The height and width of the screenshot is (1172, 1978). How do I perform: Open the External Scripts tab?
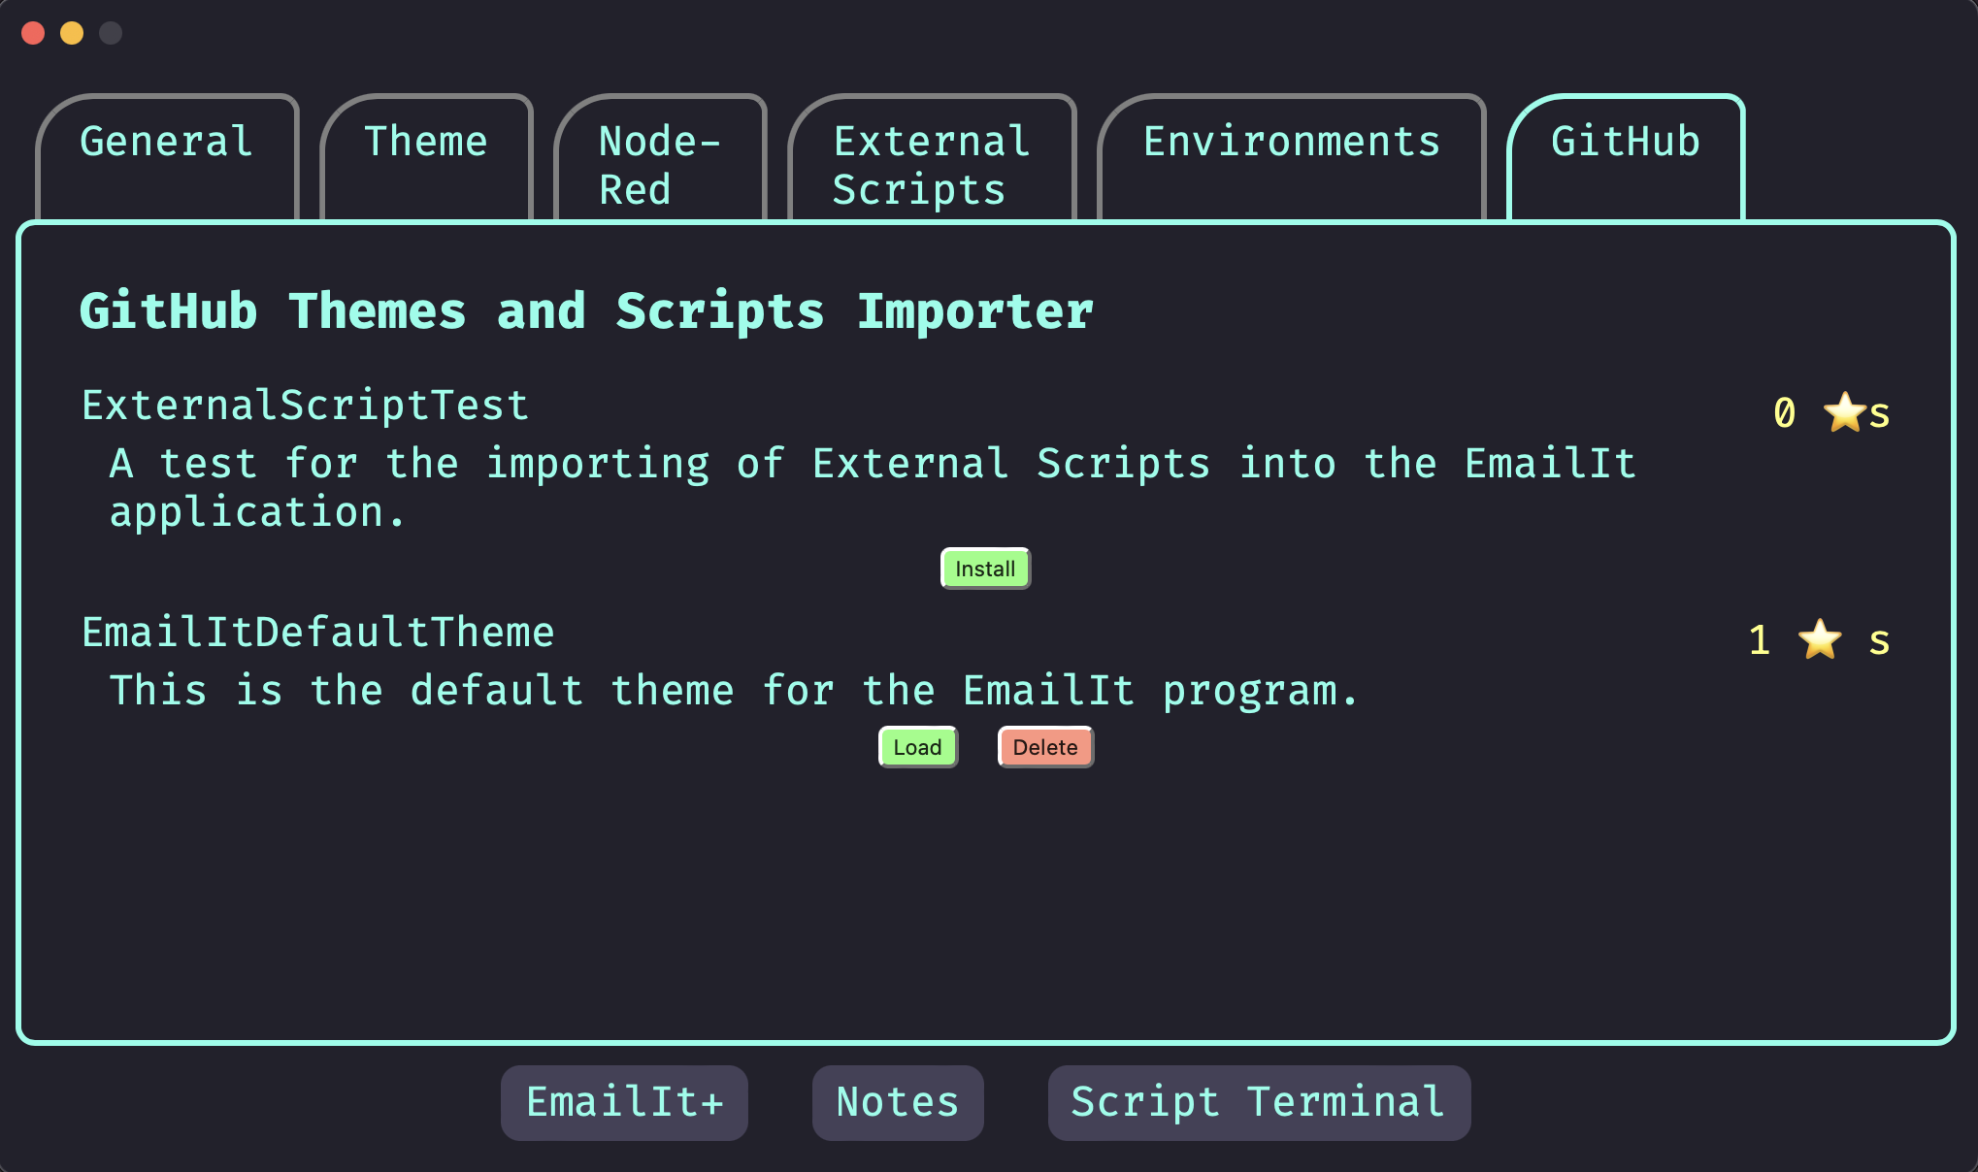tap(931, 164)
